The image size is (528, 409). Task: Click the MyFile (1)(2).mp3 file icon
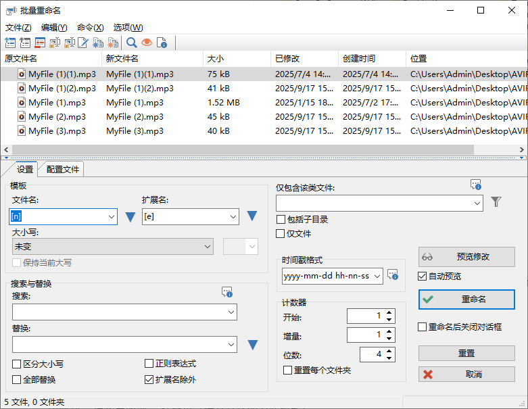tap(22, 89)
